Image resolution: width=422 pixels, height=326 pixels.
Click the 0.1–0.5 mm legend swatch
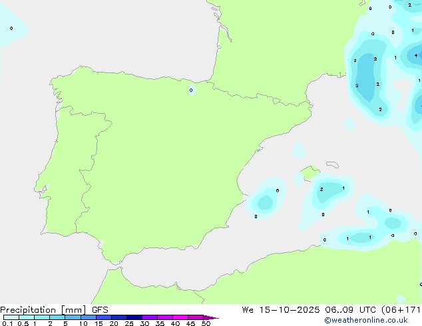11,317
